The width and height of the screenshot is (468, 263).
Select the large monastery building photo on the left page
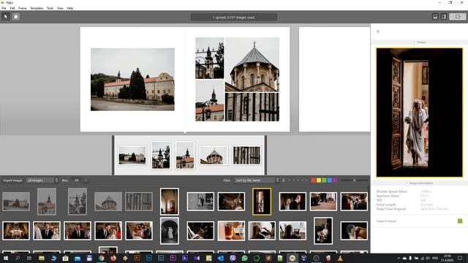pos(132,80)
